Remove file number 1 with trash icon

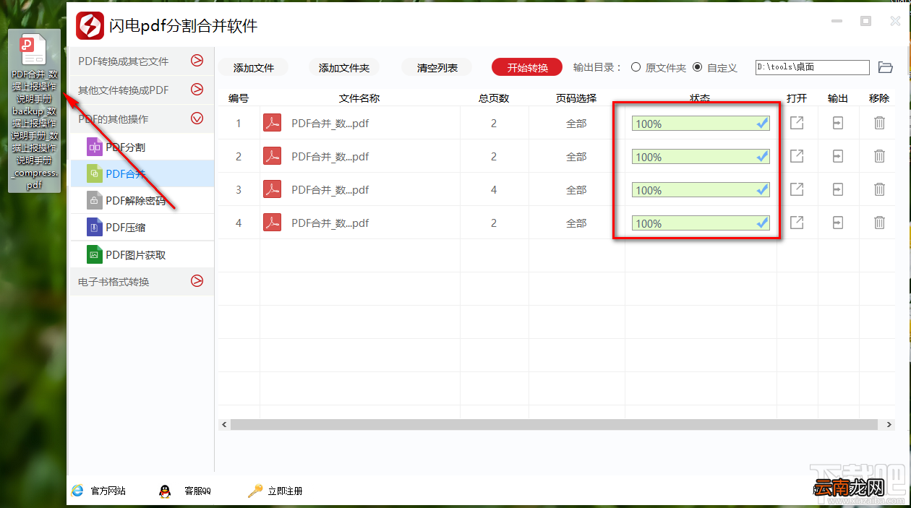(x=879, y=123)
